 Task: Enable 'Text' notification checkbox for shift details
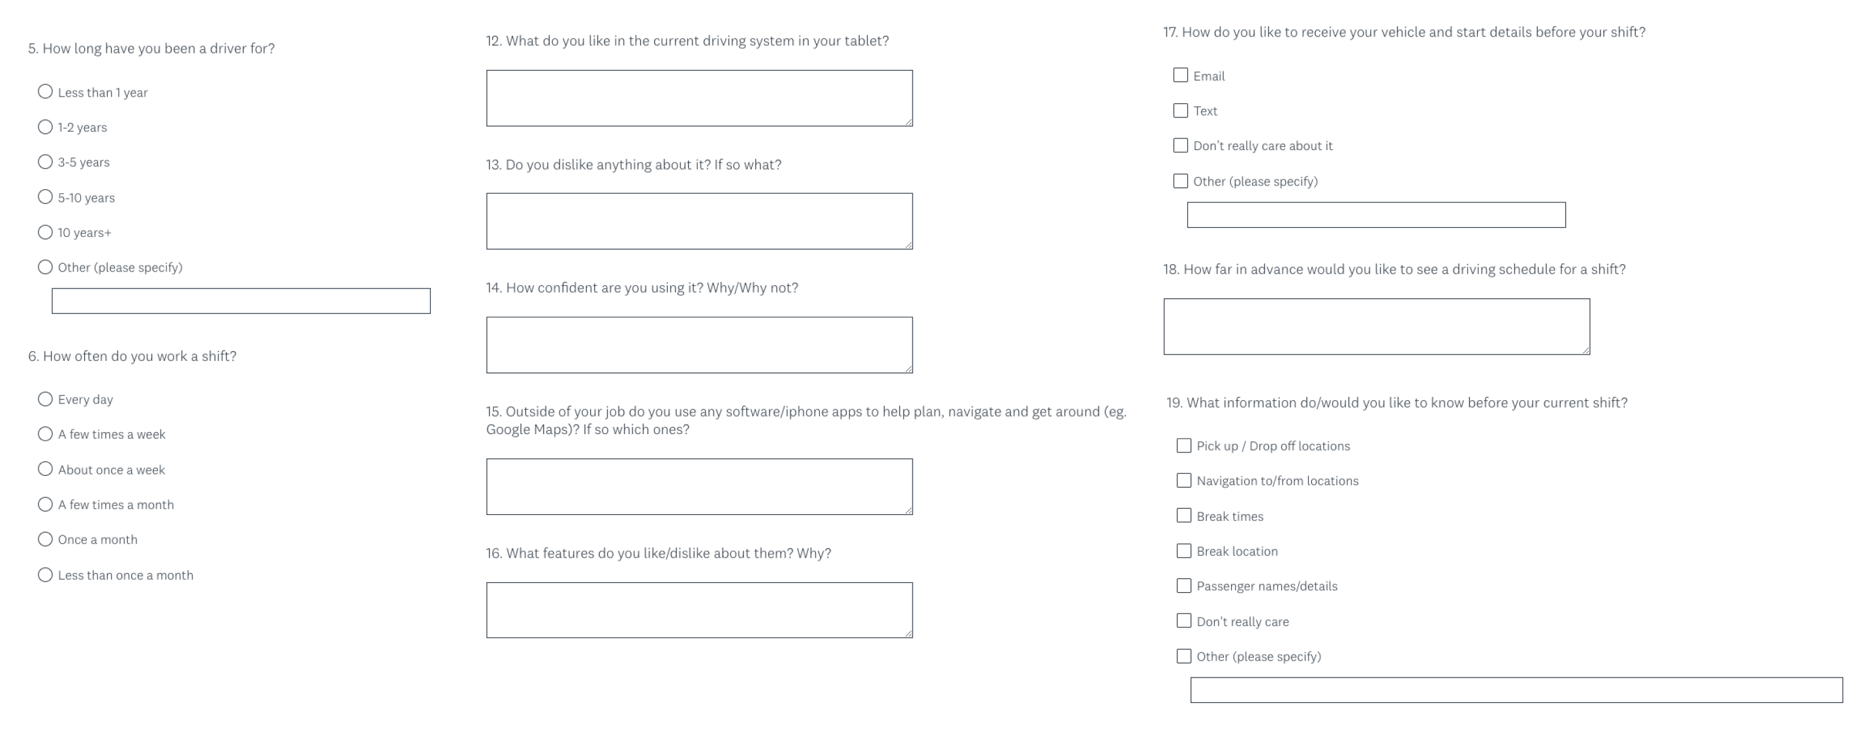pyautogui.click(x=1182, y=110)
